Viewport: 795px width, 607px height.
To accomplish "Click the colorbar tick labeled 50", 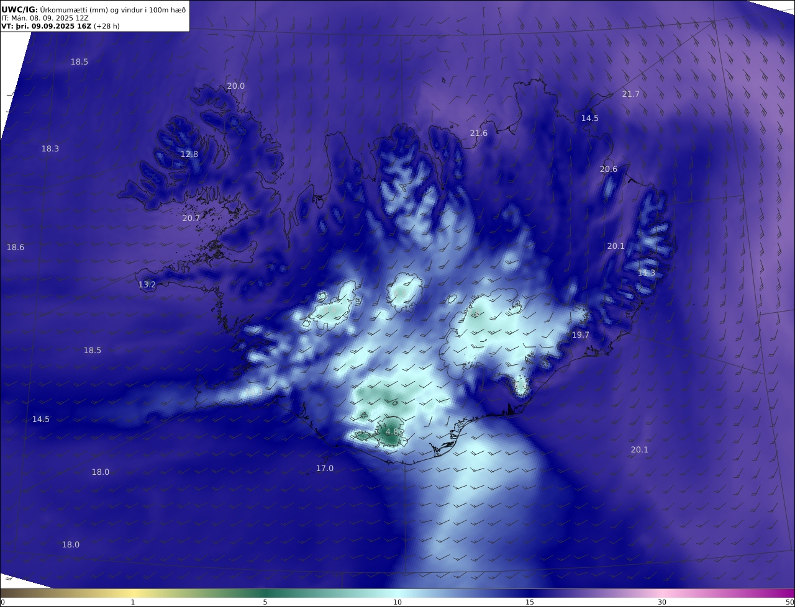I will click(790, 602).
